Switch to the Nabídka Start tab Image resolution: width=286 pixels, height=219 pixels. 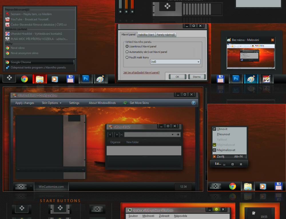(146, 34)
